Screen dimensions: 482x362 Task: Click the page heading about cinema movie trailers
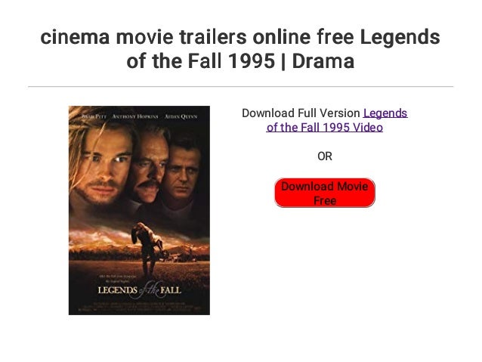coord(240,48)
